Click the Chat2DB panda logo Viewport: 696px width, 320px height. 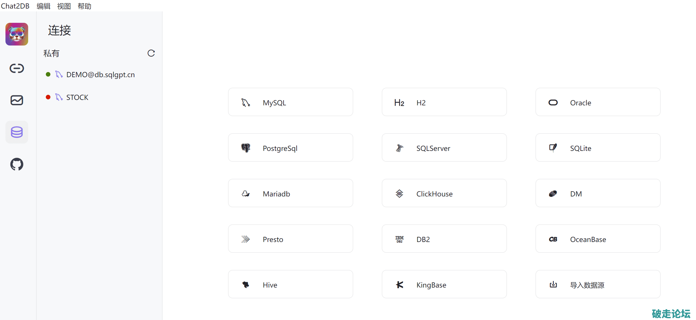(x=17, y=34)
